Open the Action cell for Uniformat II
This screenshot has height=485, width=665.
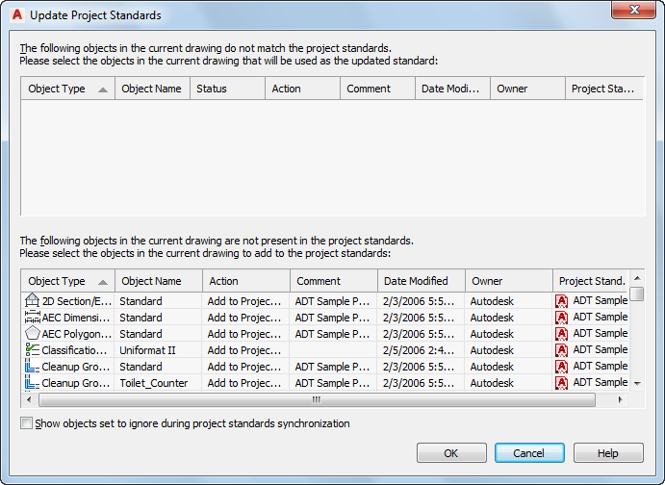[245, 350]
